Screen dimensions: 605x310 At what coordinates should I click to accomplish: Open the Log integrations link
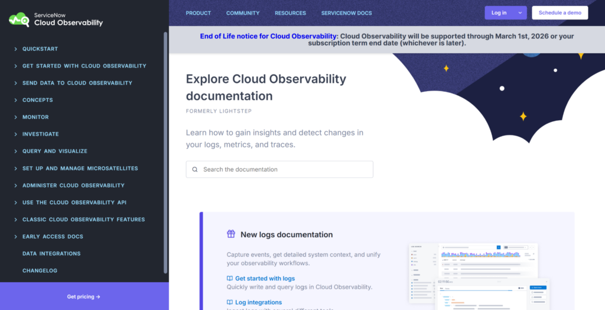coord(259,302)
